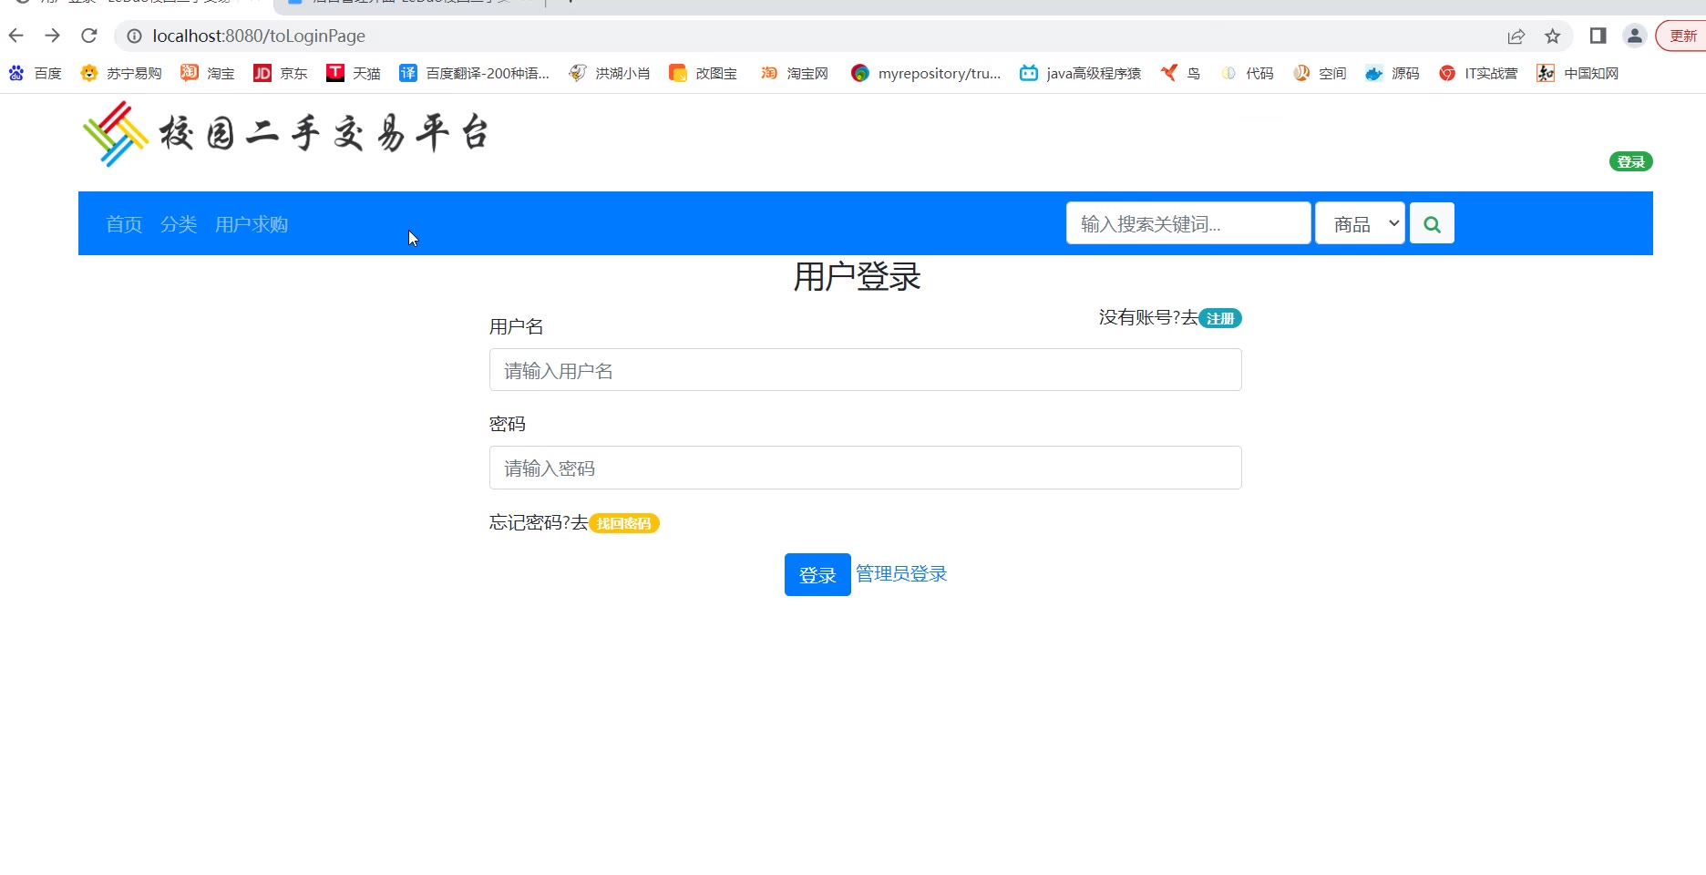
Task: Click the browser forward arrow
Action: tap(53, 36)
